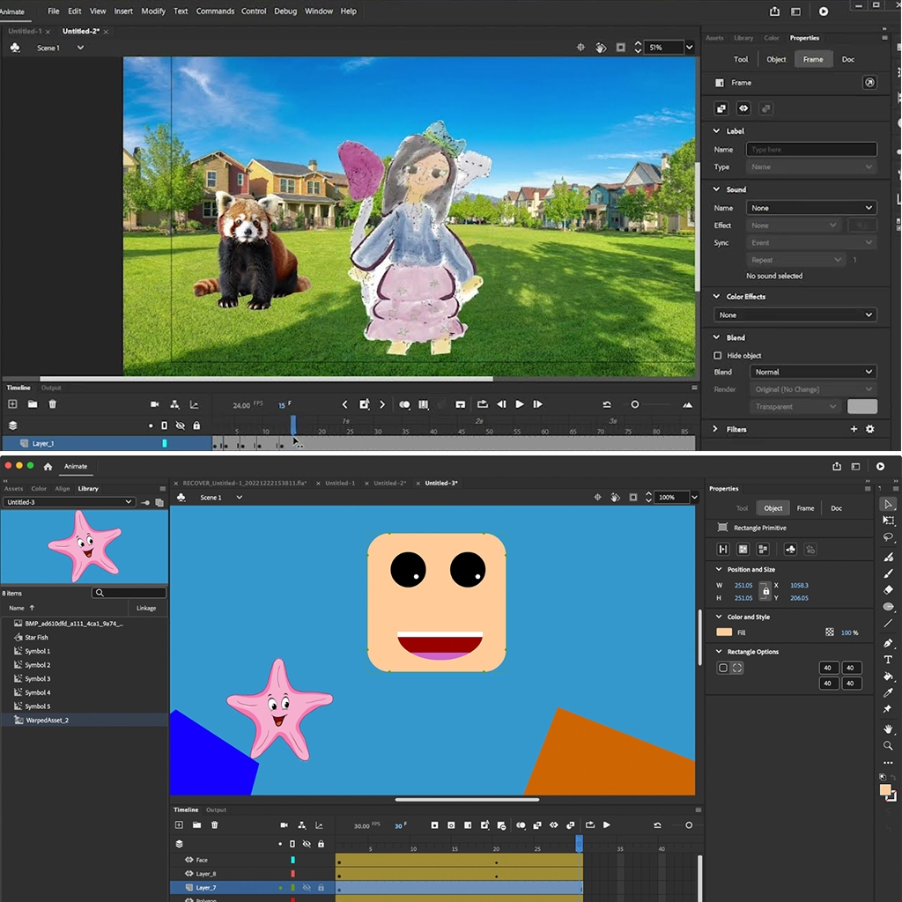Click onion skin button in lower timeline
902x902 pixels.
(x=521, y=824)
